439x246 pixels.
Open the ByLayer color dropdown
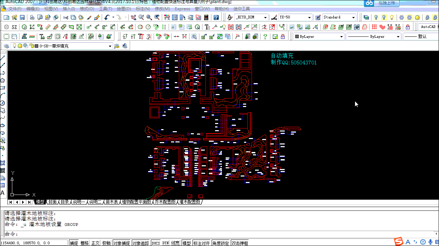319,36
